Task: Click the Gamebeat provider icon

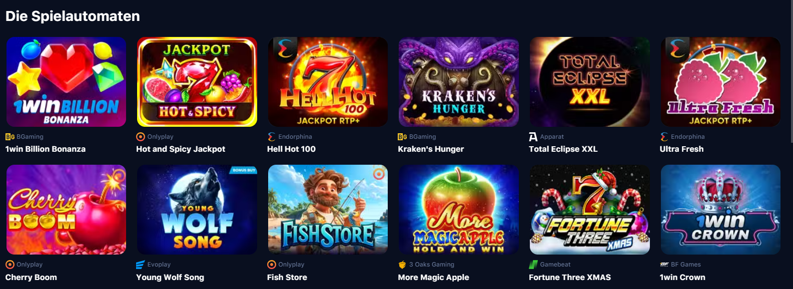Action: [x=533, y=265]
